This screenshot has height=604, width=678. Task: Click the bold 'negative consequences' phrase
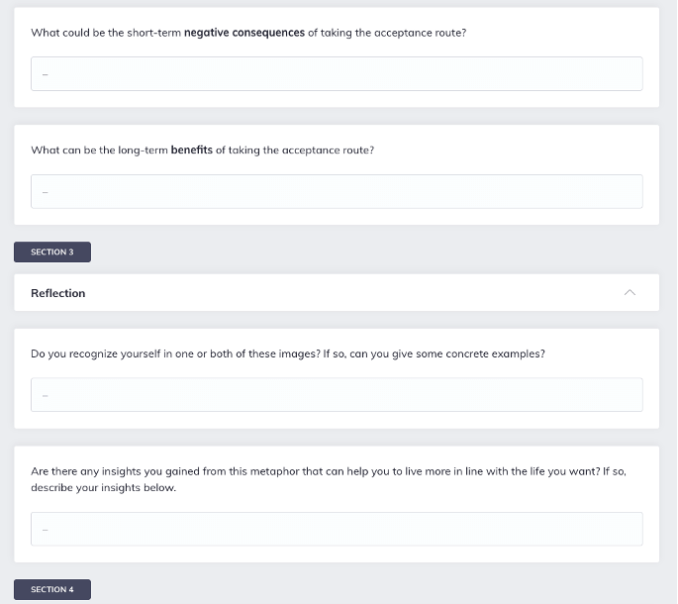244,33
